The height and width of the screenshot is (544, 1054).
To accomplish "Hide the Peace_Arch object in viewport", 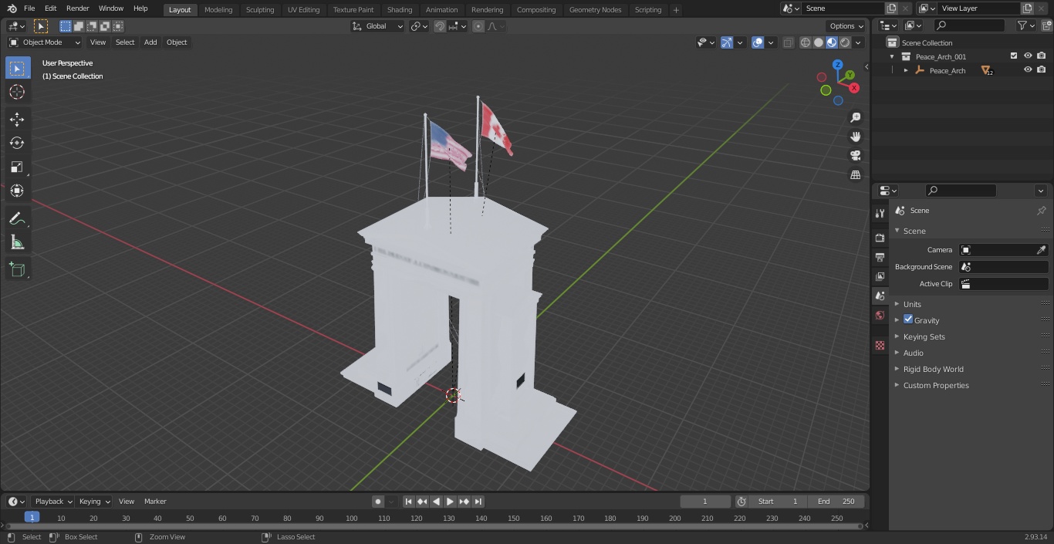I will (x=1028, y=70).
